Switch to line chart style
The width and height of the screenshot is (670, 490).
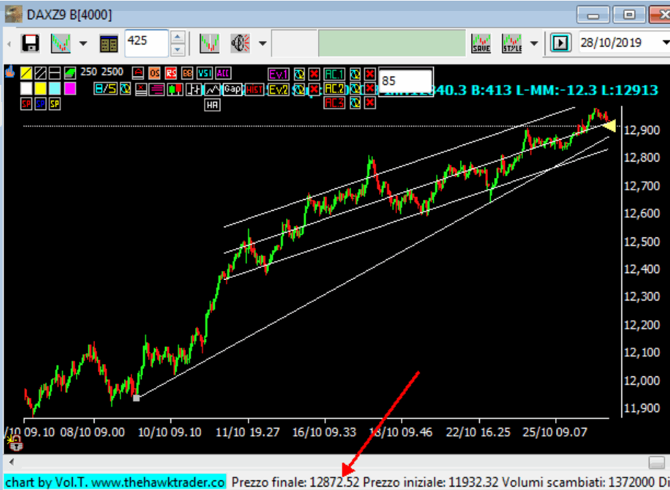point(212,89)
